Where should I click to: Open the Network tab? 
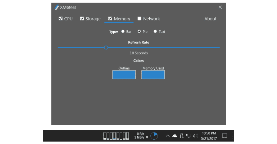[x=151, y=19]
